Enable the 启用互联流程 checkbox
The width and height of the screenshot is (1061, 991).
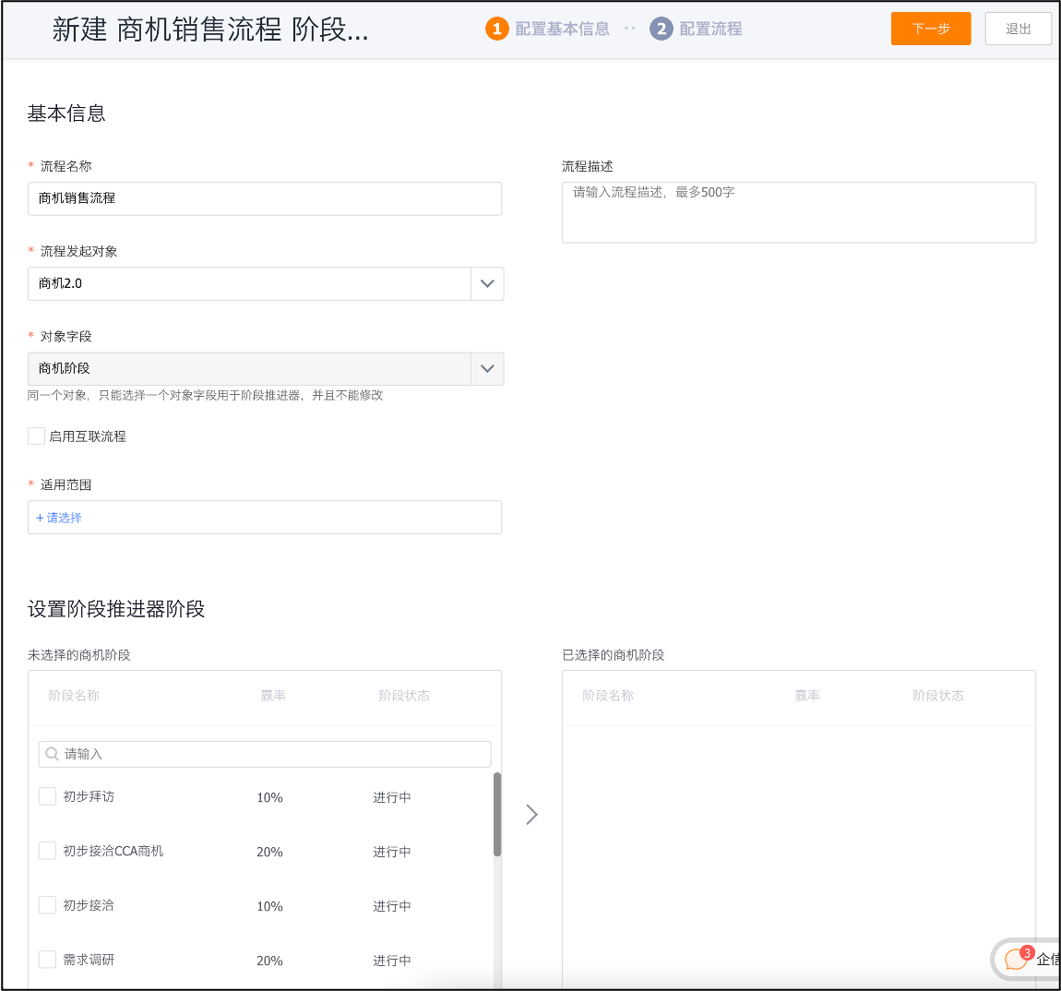(x=37, y=436)
